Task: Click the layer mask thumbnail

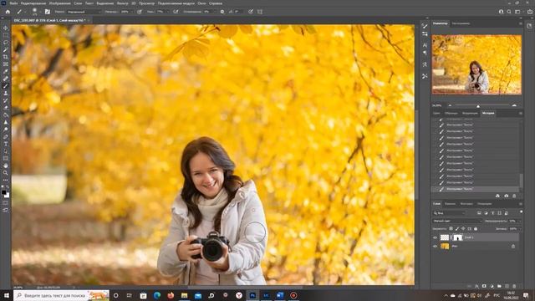Action: 457,237
